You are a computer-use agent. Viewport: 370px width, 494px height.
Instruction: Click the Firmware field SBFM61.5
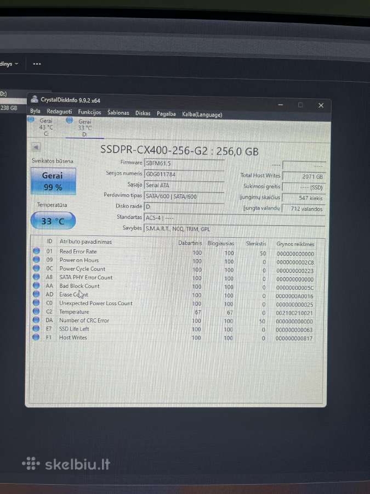point(184,163)
